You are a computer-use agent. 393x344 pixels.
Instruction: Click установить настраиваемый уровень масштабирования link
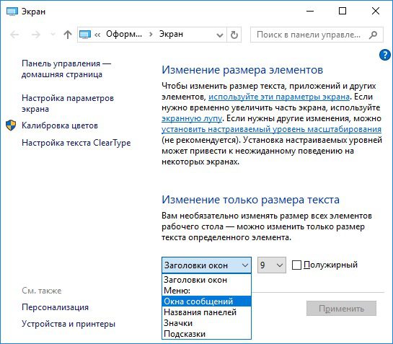(x=271, y=129)
